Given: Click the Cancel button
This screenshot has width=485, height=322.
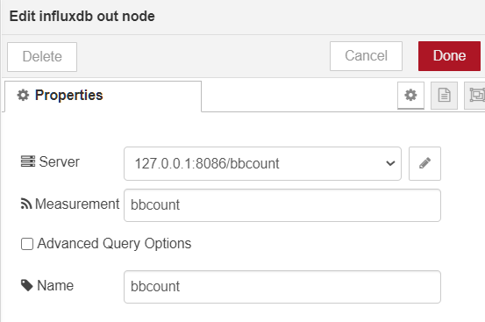Looking at the screenshot, I should pos(366,56).
